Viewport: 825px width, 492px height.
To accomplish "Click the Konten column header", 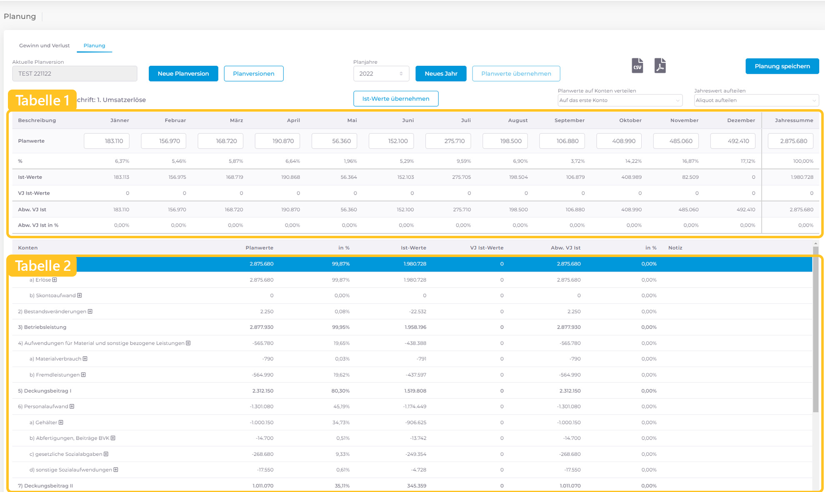I will point(28,248).
